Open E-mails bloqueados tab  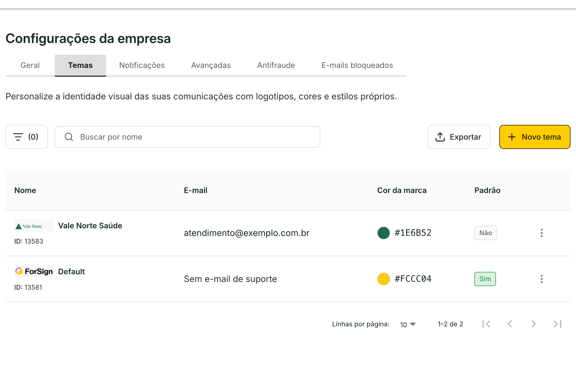[x=357, y=65]
